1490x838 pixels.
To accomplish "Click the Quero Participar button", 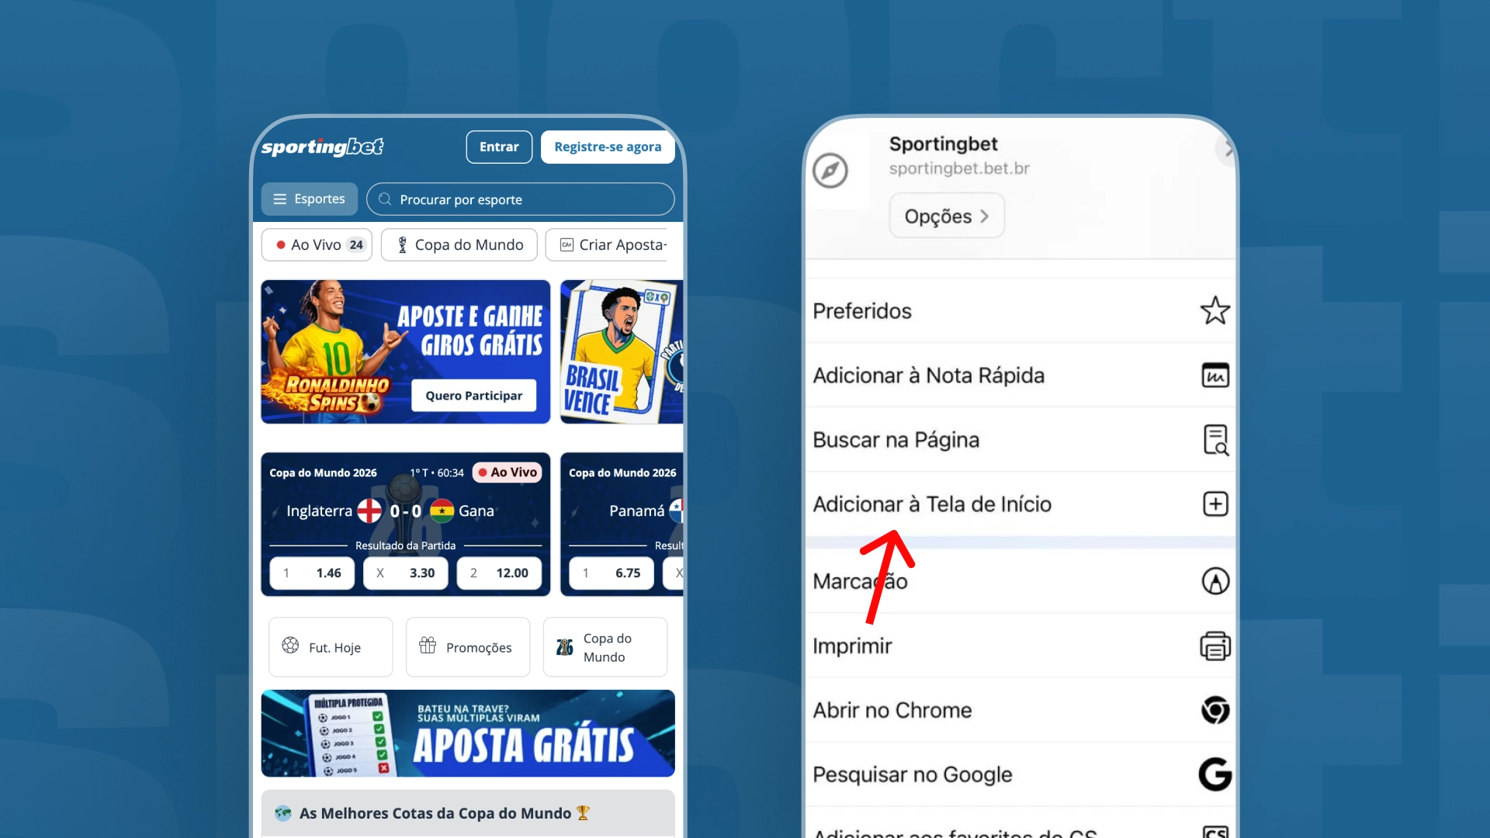I will 473,396.
